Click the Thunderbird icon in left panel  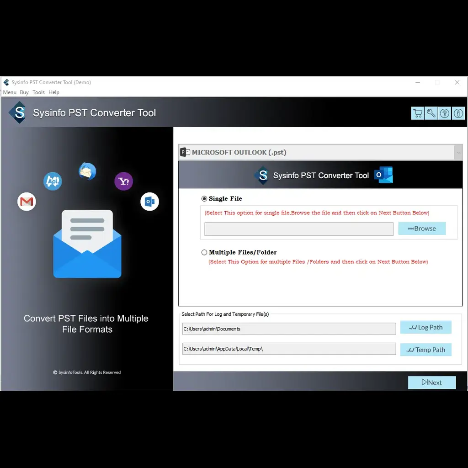coord(87,171)
